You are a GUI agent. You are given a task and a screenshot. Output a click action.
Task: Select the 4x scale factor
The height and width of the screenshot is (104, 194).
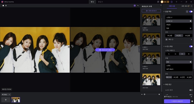182,54
